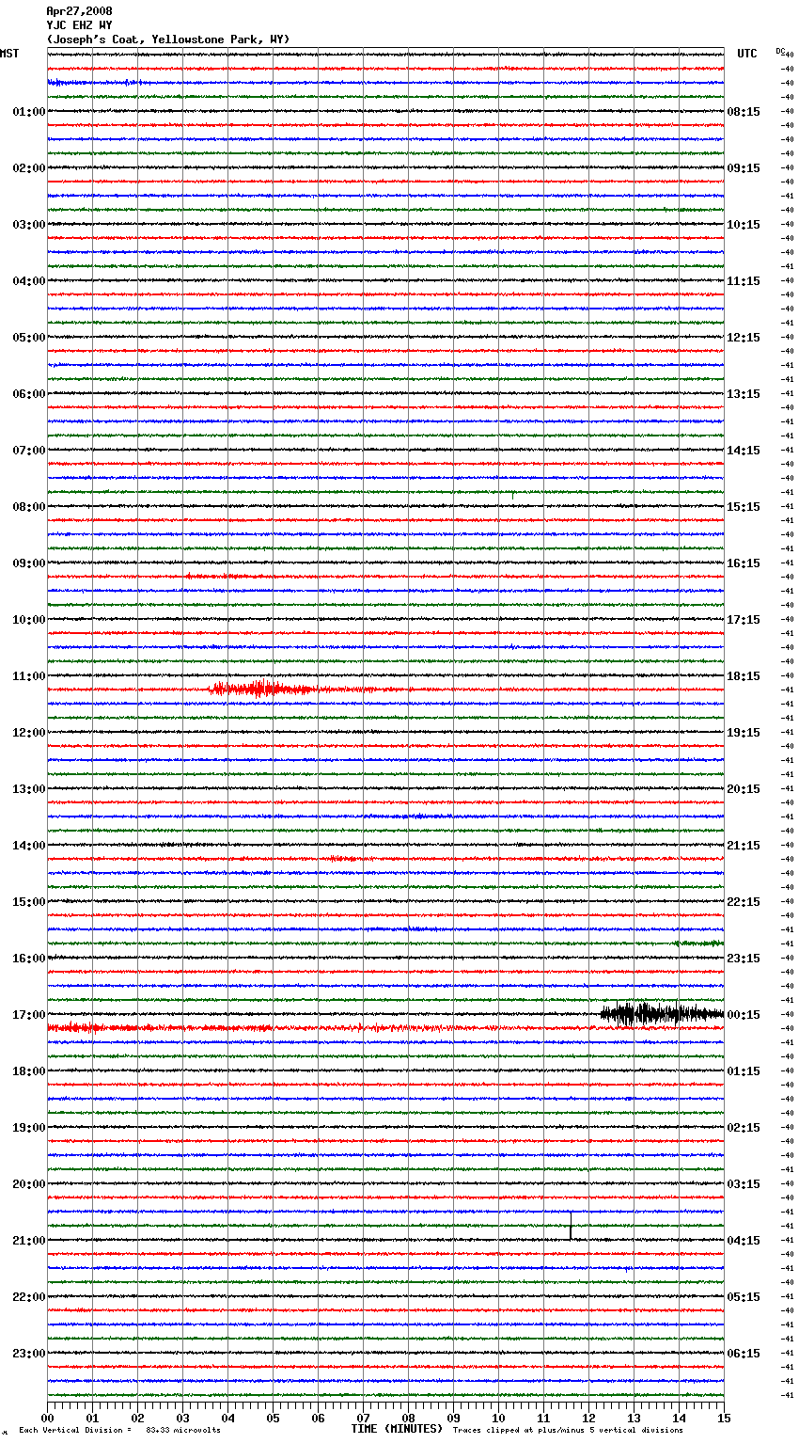Select the 06:00 MST row label
Screen dimensions: 799x1443
point(28,394)
